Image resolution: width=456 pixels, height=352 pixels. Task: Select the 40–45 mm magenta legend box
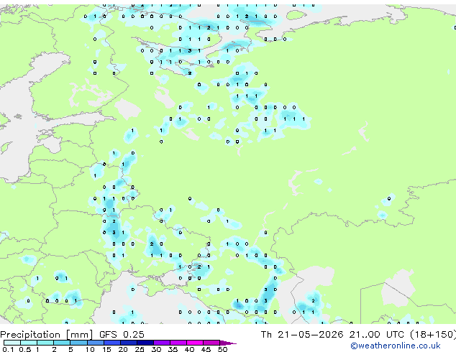195,343
